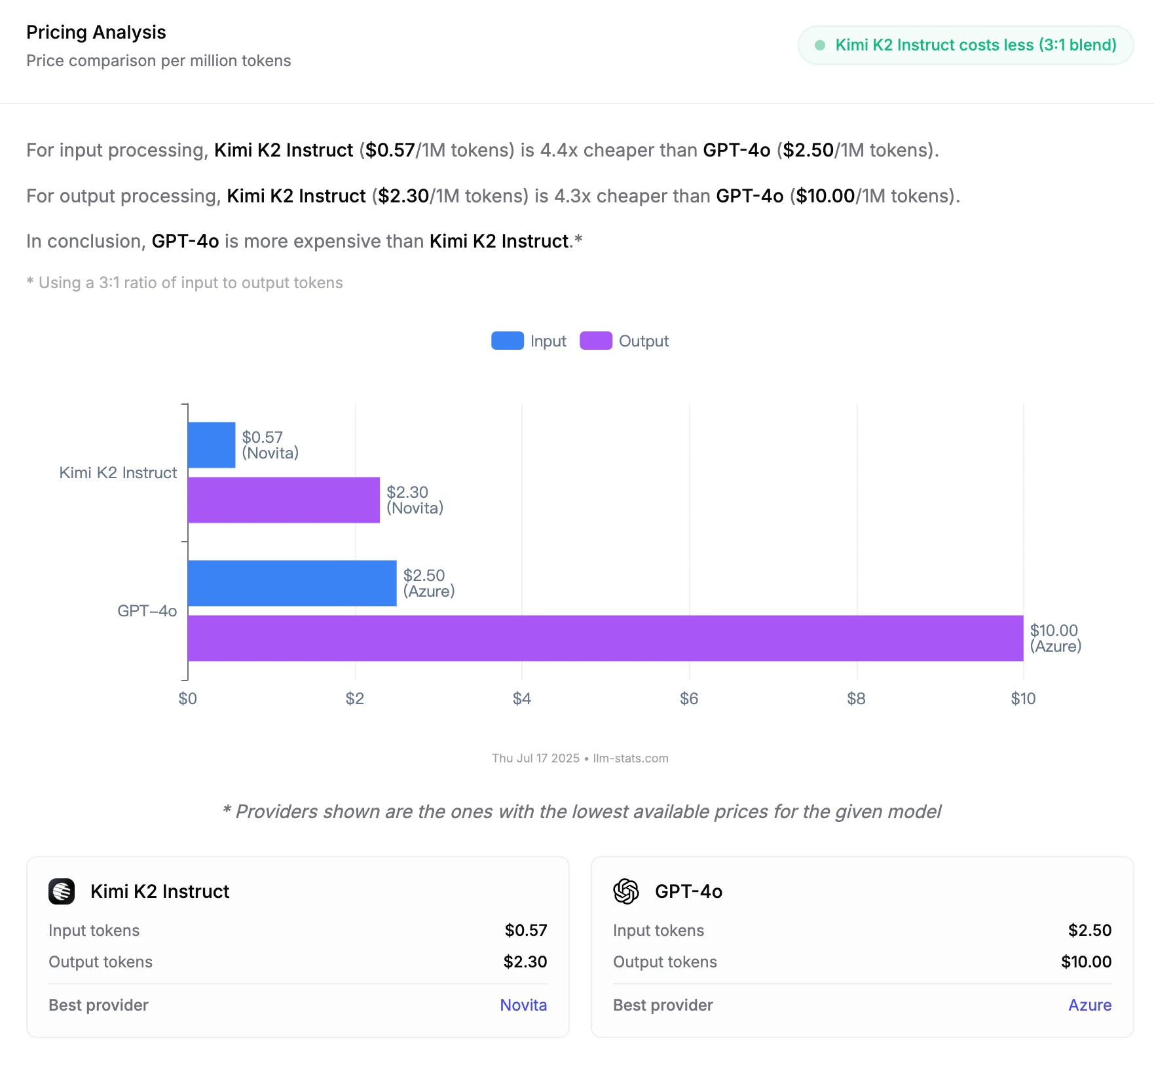Click the input processing comparison sentence
The image size is (1154, 1065).
coord(483,150)
